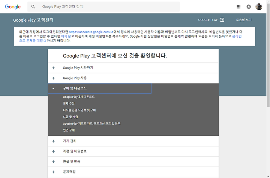Expand 환불 및 반품 section
The image size is (270, 178).
(x=133, y=162)
